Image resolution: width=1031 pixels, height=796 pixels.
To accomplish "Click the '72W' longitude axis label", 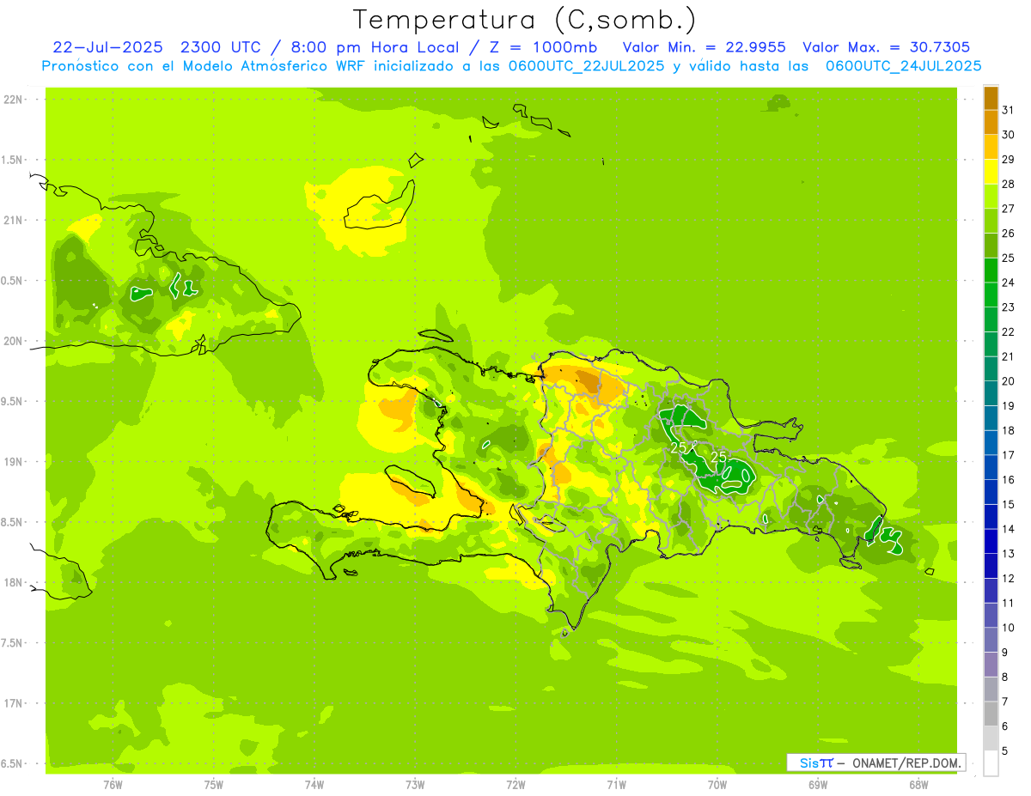I will 515,784.
